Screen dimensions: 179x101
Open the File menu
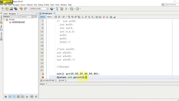click(1, 5)
